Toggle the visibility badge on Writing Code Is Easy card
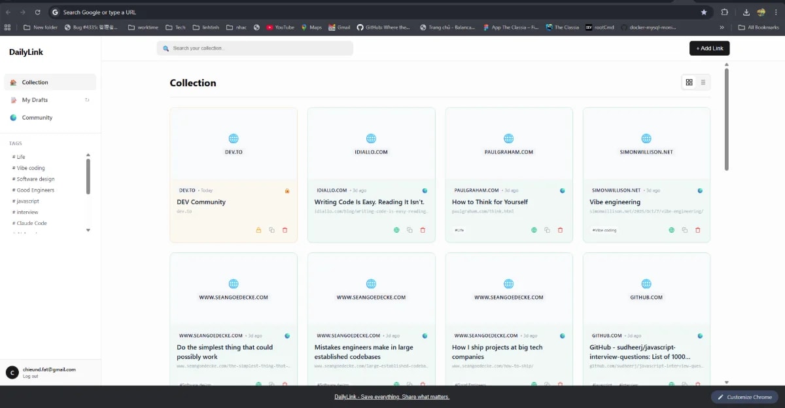Viewport: 785px width, 408px height. click(425, 190)
